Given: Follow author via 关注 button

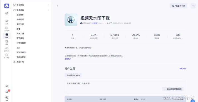Looking at the screenshot, I should [95, 23].
